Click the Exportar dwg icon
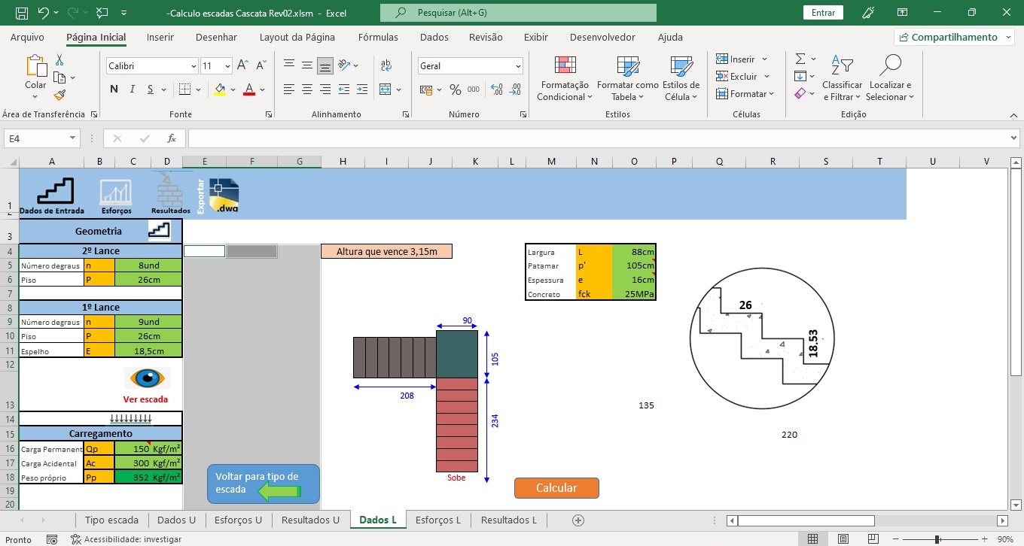The height and width of the screenshot is (546, 1024). [224, 196]
